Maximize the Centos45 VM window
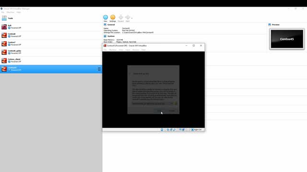Viewport: 307px width, 172px height. pos(194,46)
